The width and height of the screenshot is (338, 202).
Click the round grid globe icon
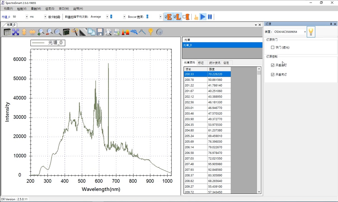(160, 32)
